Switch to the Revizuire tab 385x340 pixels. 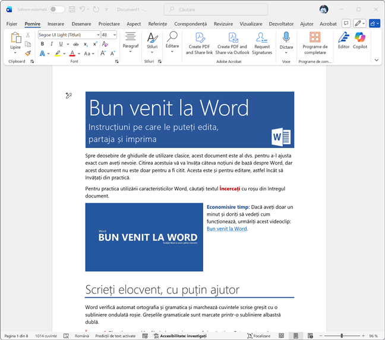click(x=223, y=24)
